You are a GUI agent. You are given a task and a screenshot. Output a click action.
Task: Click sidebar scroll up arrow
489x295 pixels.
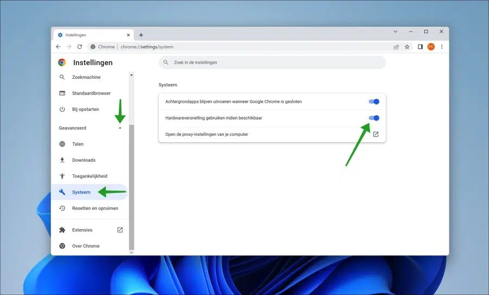131,75
